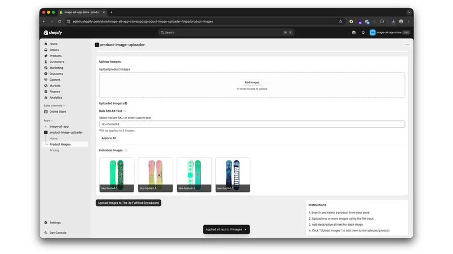Image resolution: width=453 pixels, height=254 pixels.
Task: Select product-image-uploader app in the sidebar
Action: (x=66, y=133)
